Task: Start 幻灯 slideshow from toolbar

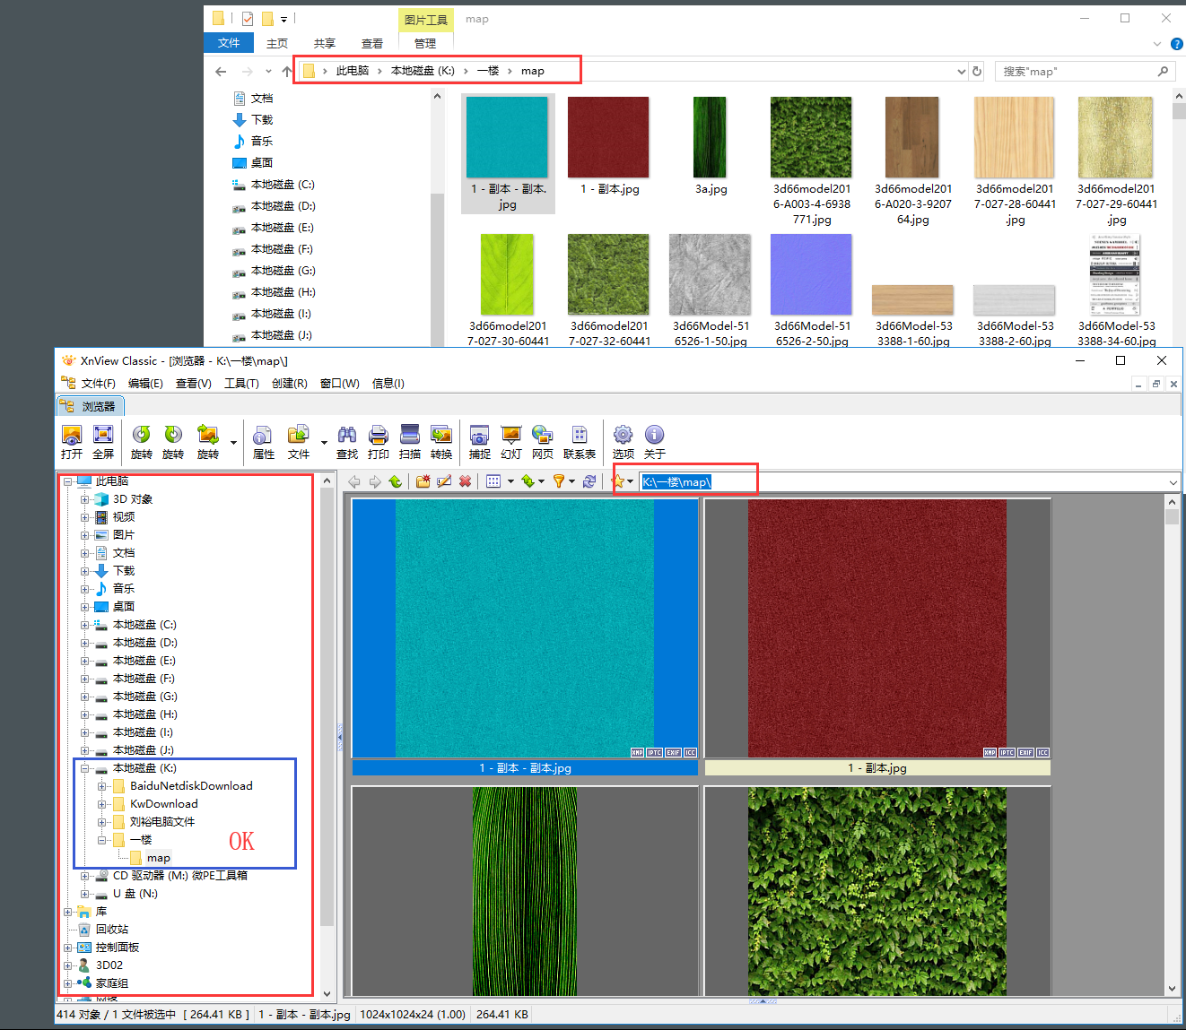Action: pyautogui.click(x=511, y=436)
